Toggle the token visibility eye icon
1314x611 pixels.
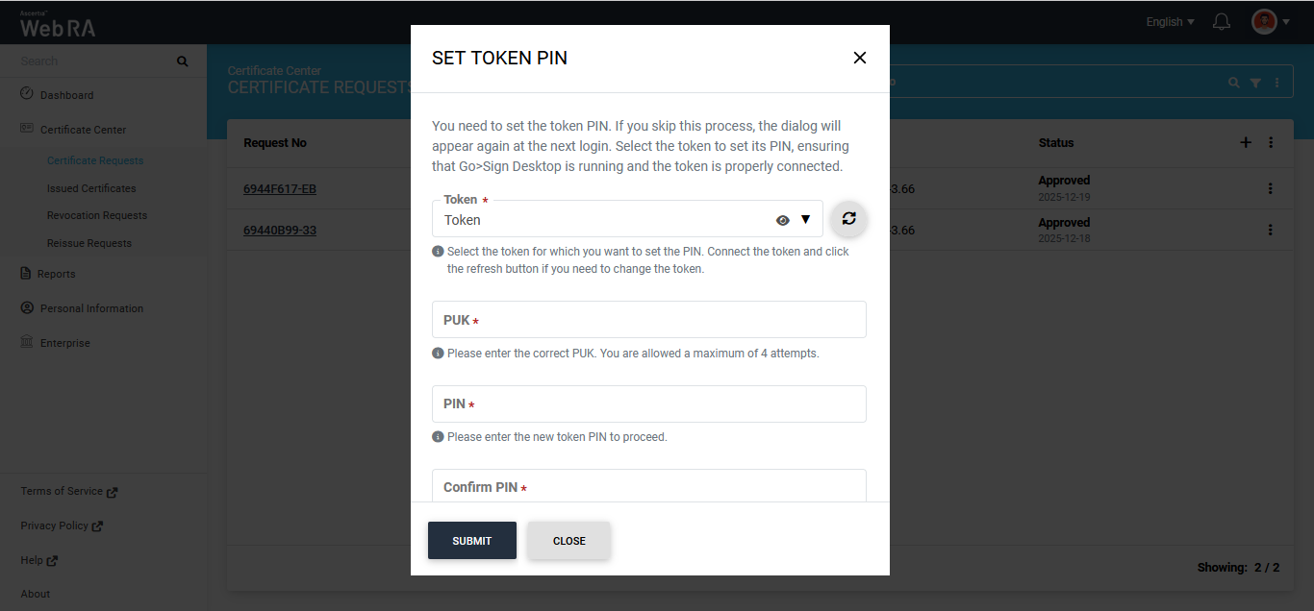[x=783, y=220]
